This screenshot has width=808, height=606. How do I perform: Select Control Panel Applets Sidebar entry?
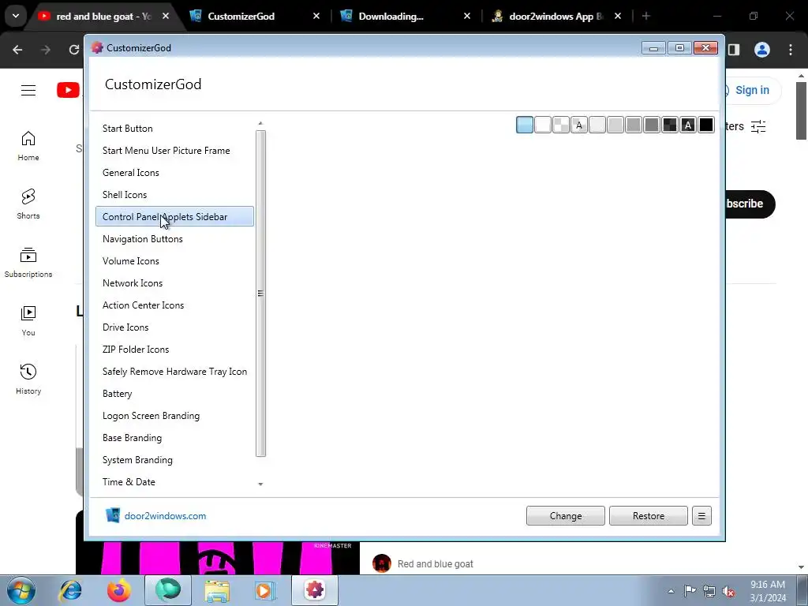click(x=174, y=216)
